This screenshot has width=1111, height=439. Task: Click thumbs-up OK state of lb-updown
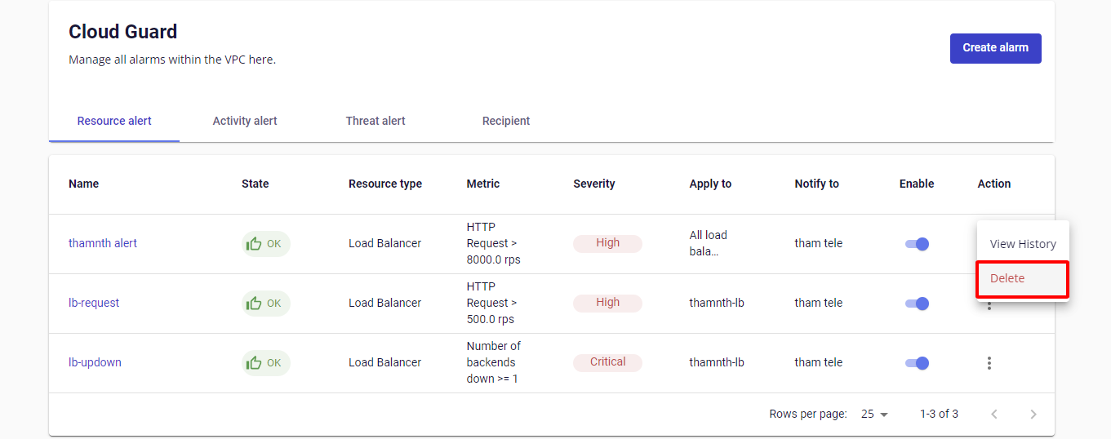pos(265,363)
